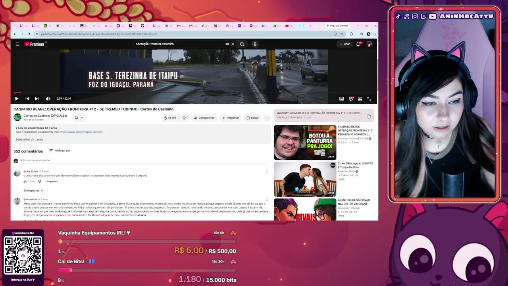Open the Cortes do Casimito [OFICIAL] channel name
The width and height of the screenshot is (508, 286).
click(x=44, y=116)
